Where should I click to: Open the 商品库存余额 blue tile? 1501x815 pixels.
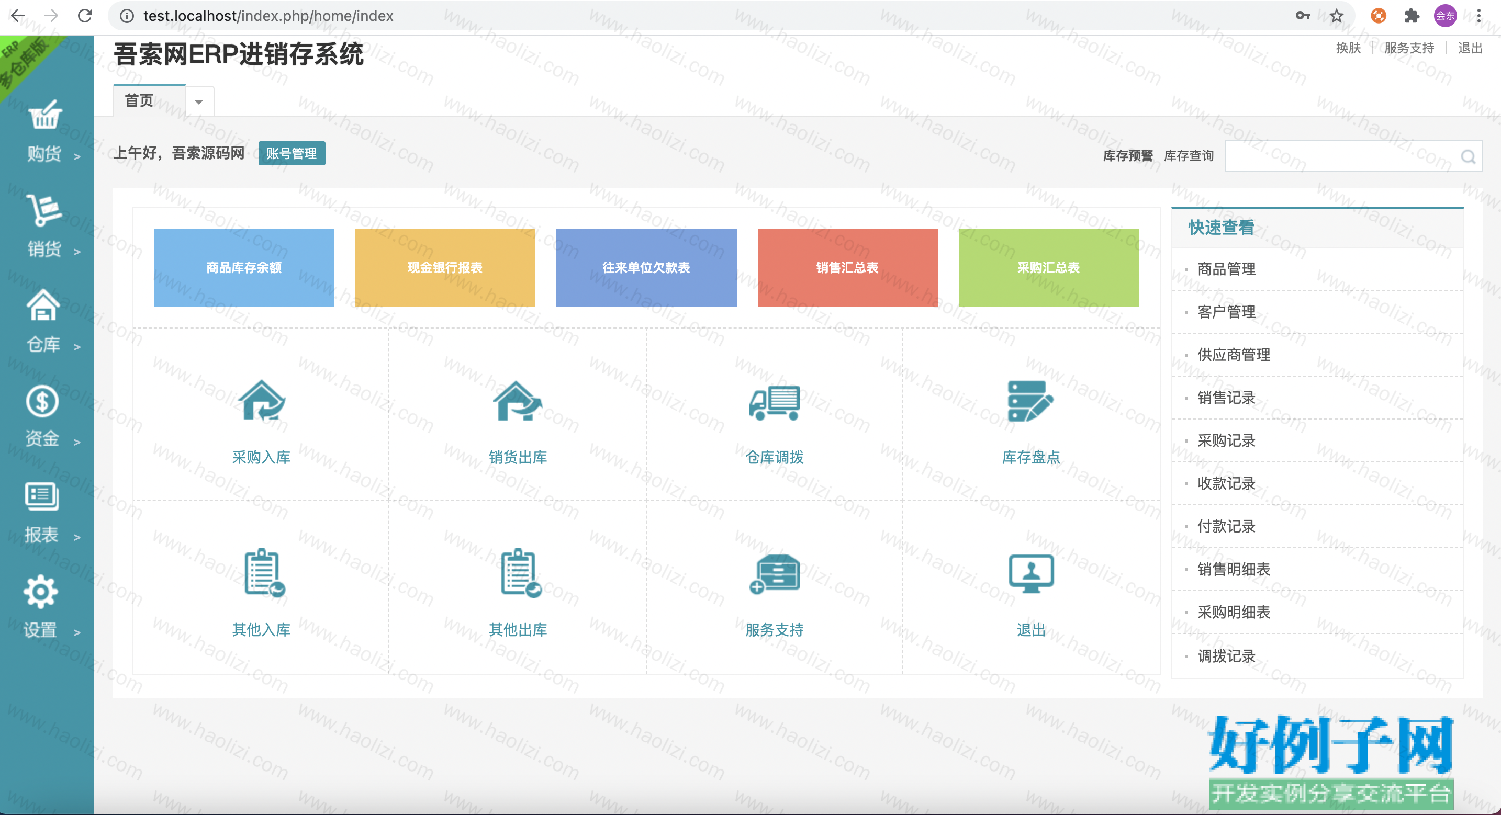pyautogui.click(x=243, y=267)
